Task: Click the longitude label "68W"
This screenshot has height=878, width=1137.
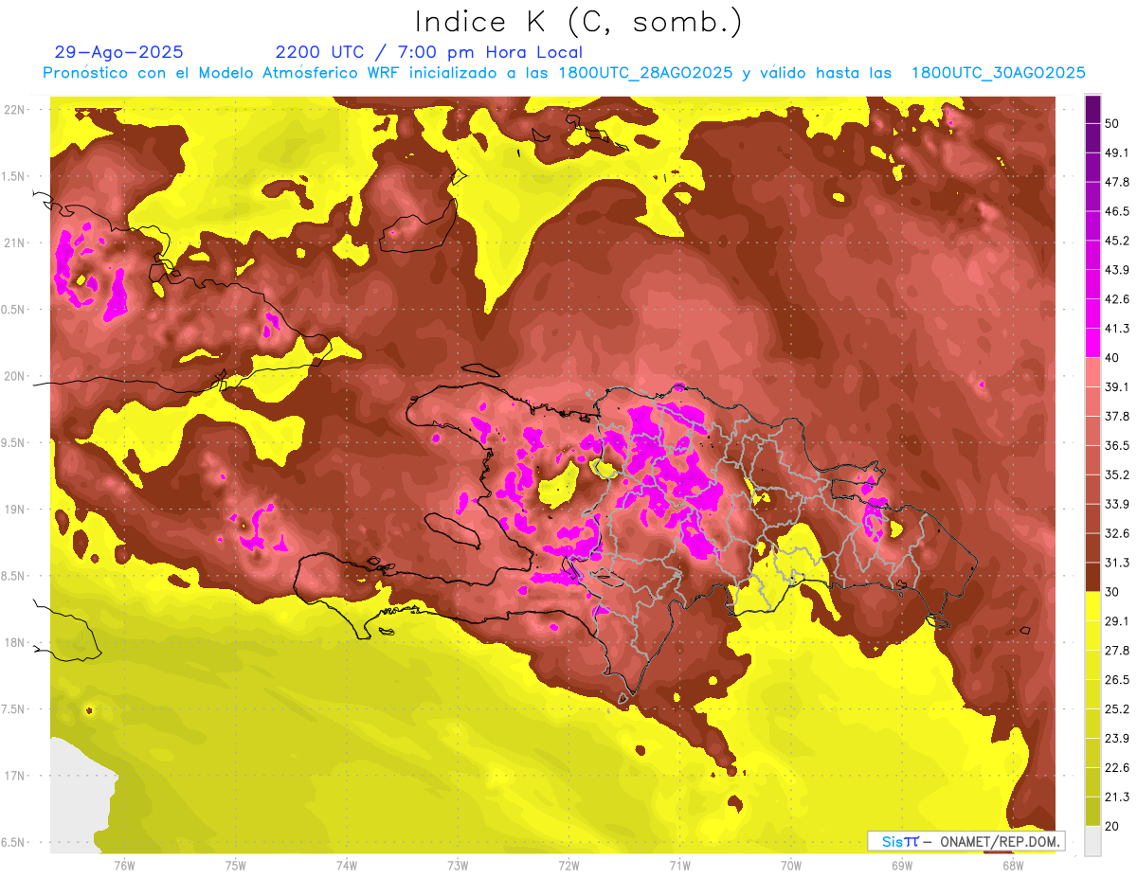Action: (1012, 866)
